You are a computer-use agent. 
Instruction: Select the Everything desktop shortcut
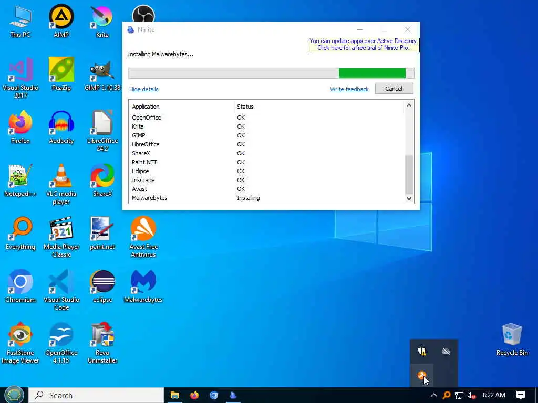pos(20,234)
